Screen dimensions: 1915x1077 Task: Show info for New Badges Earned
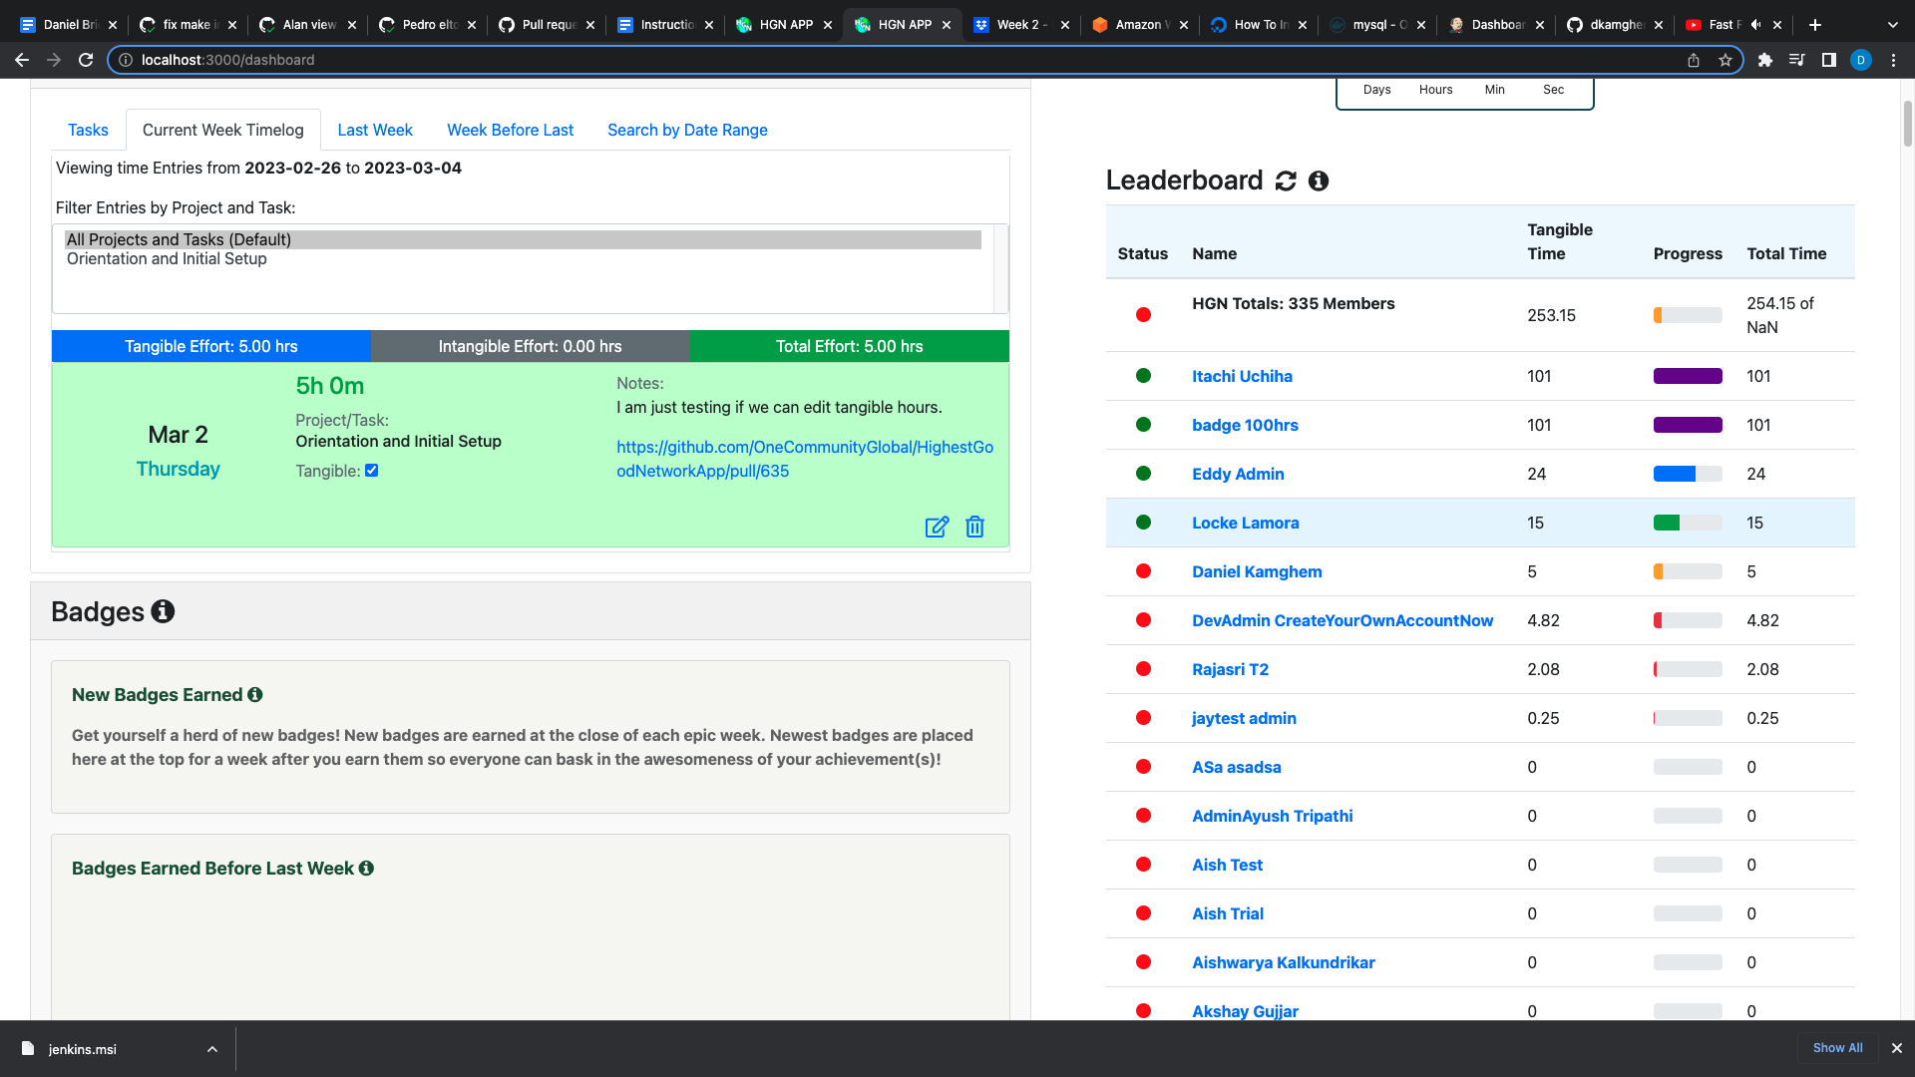[x=255, y=695]
